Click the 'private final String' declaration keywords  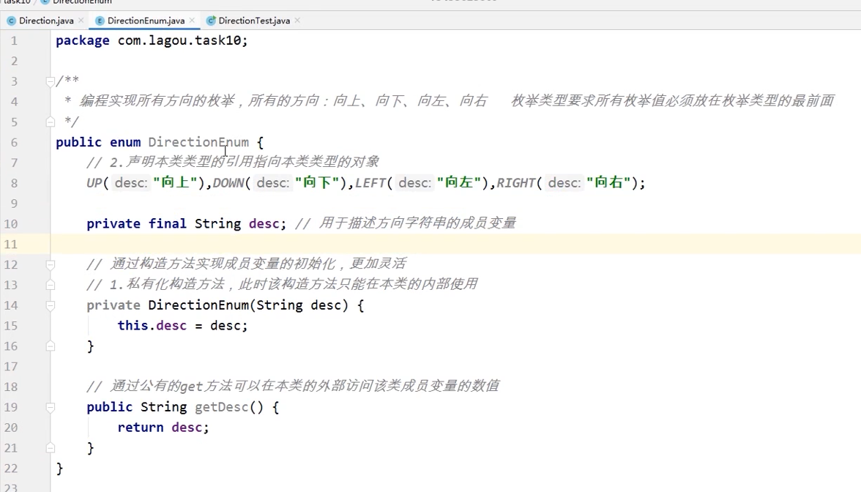164,223
